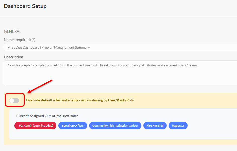Click the GENERAL section label

13,32
